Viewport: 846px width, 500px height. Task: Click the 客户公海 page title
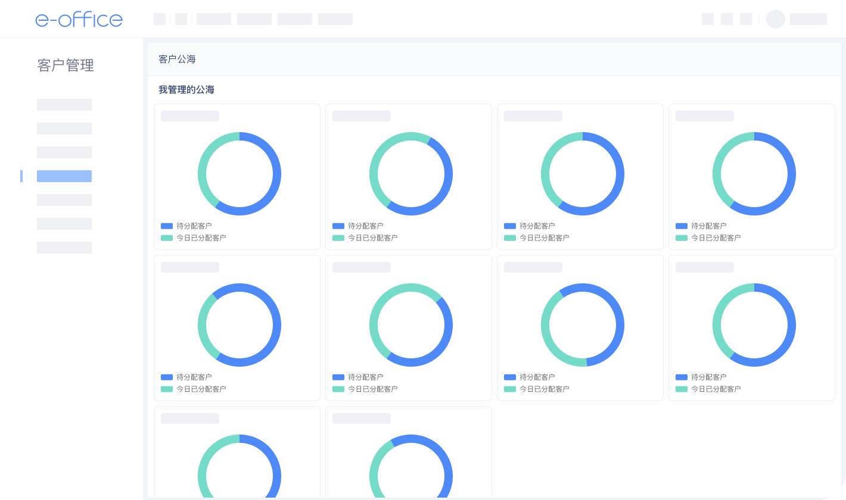[x=177, y=59]
